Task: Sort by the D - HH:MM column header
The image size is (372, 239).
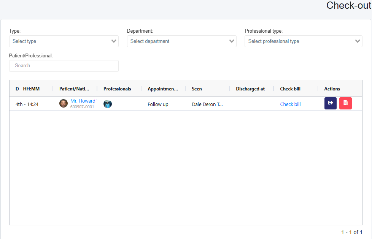Action: tap(27, 89)
